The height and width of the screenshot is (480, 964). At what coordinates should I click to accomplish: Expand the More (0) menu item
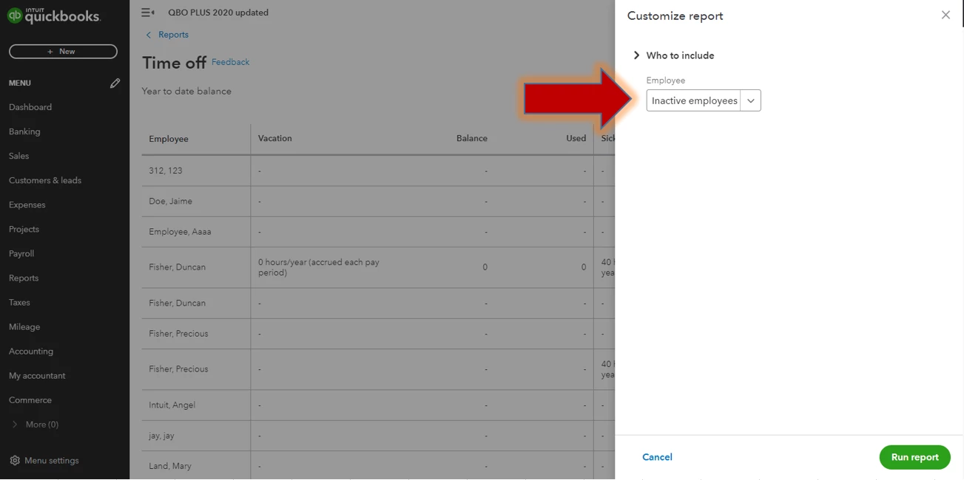pyautogui.click(x=36, y=425)
